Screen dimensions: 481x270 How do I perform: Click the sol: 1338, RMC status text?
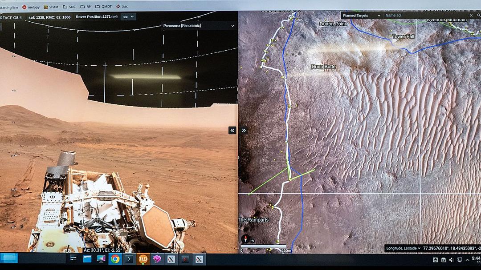(x=49, y=17)
